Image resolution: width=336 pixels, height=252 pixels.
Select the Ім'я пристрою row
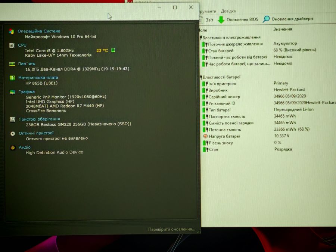245,84
